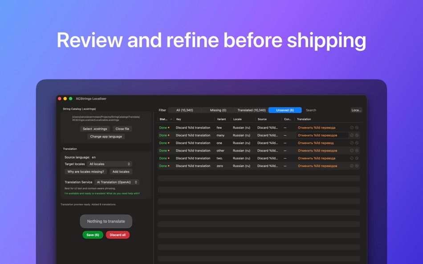
Task: Click the Close file button
Action: 122,129
